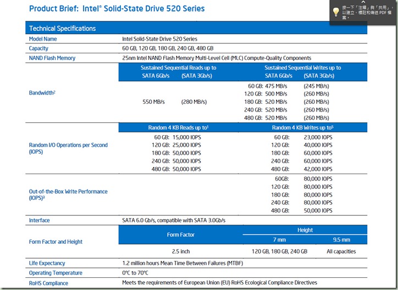Select the 60 GB '475 MB/s' write value
Screen dimensions: 398x290
[x=276, y=86]
